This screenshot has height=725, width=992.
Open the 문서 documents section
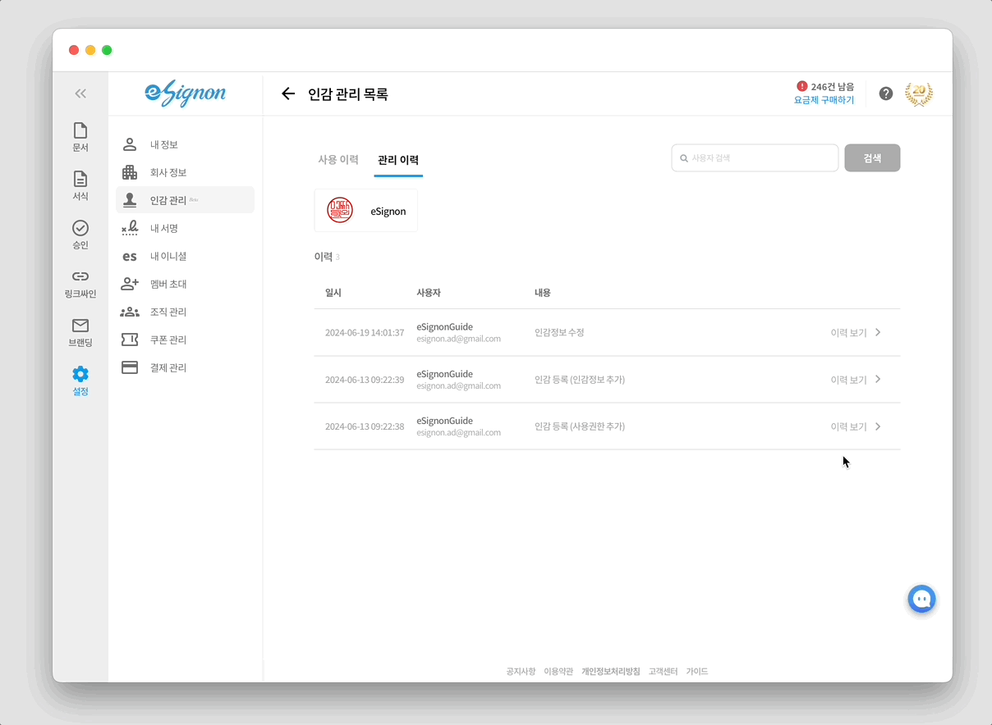coord(80,137)
